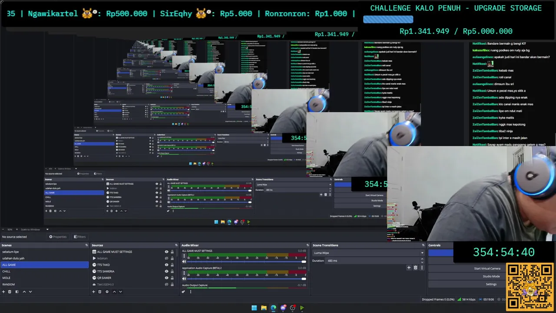This screenshot has width=556, height=313.
Task: Click the Filters button in source toolbar
Action: tap(80, 237)
